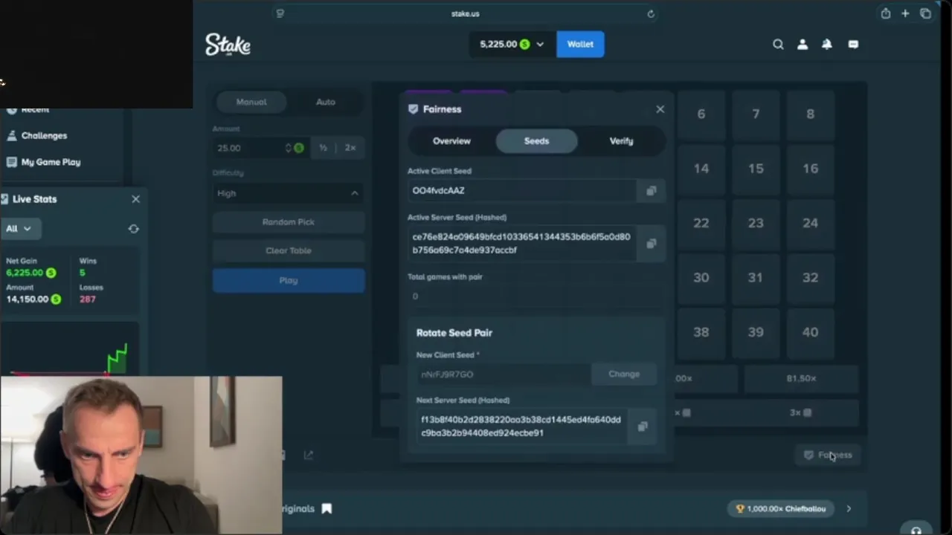The image size is (952, 535).
Task: Click the New Client Seed field
Action: tap(504, 374)
